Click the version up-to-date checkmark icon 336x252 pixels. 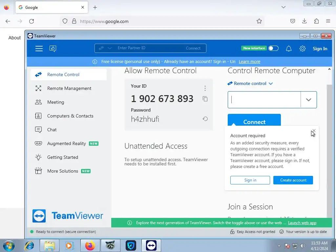pos(282,232)
